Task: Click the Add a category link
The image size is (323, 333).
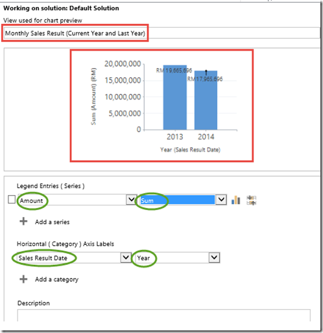Action: [56, 279]
